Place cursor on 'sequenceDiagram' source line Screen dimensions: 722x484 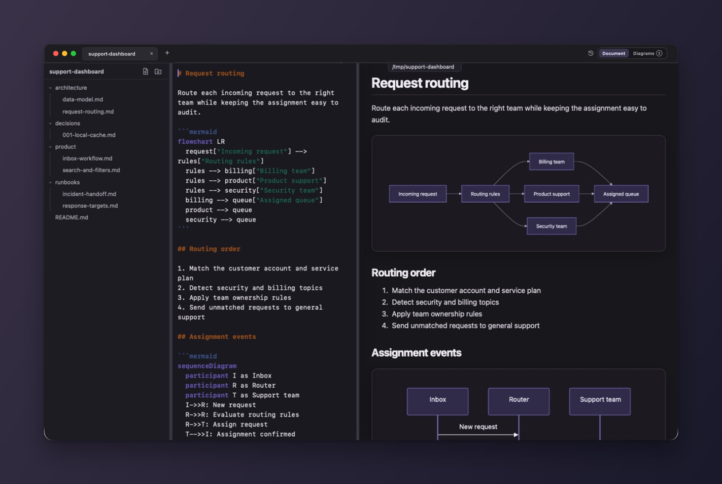point(207,366)
